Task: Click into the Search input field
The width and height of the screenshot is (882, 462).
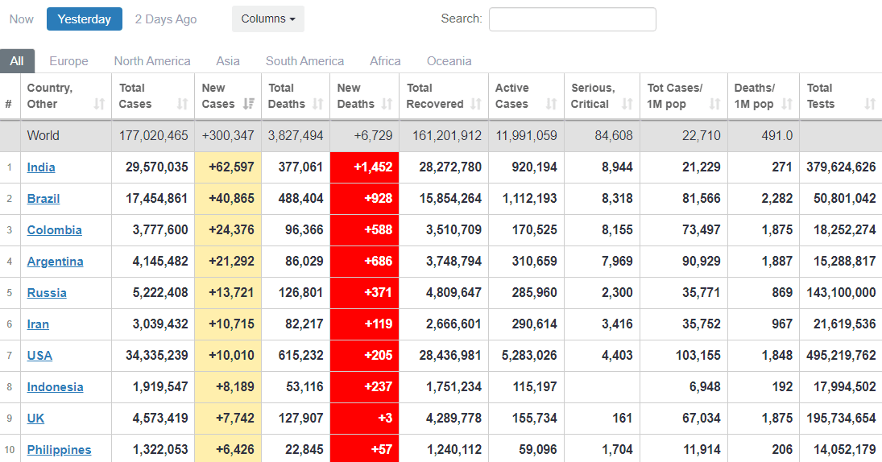Action: (x=572, y=19)
